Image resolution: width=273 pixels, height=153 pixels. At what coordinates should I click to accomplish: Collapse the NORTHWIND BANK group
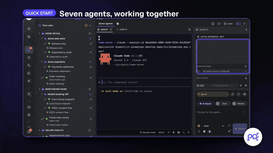pos(40,89)
